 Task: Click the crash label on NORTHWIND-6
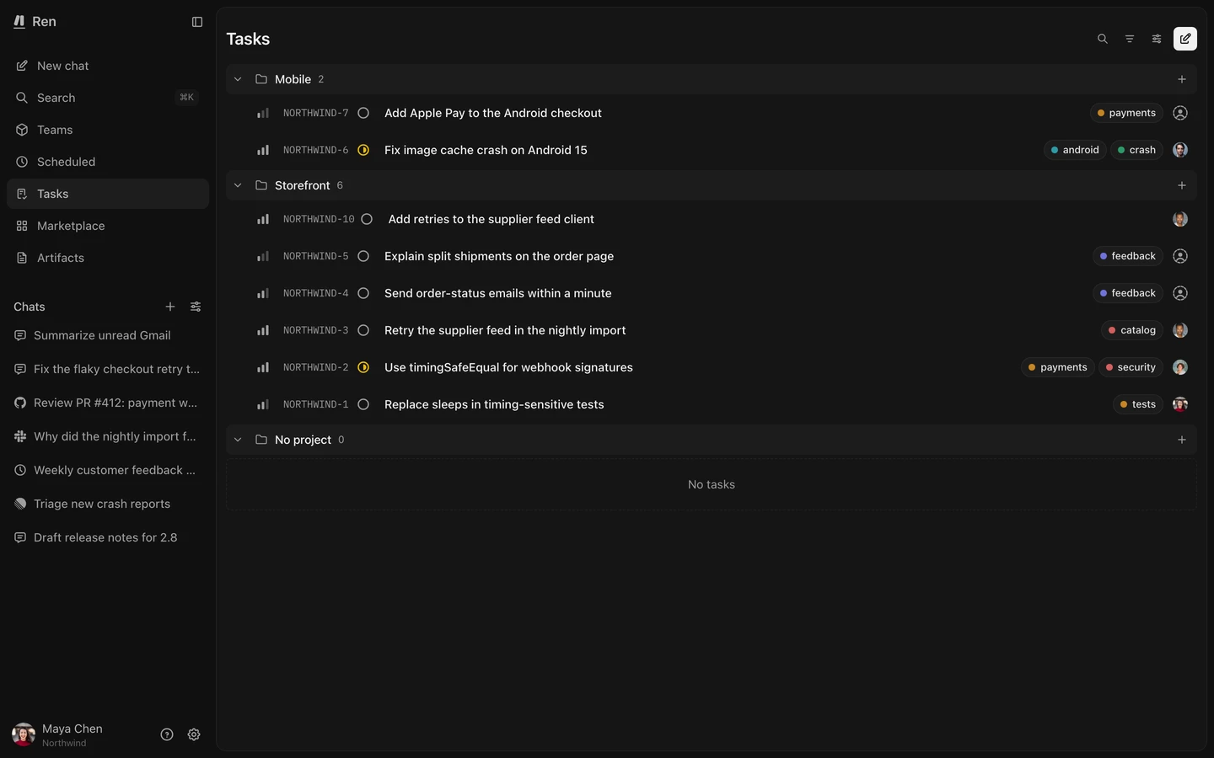pyautogui.click(x=1136, y=150)
